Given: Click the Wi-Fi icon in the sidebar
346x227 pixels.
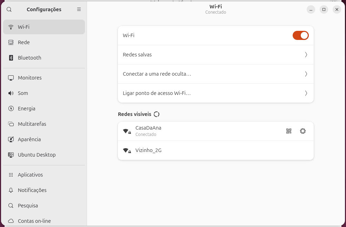Looking at the screenshot, I should click(x=11, y=27).
